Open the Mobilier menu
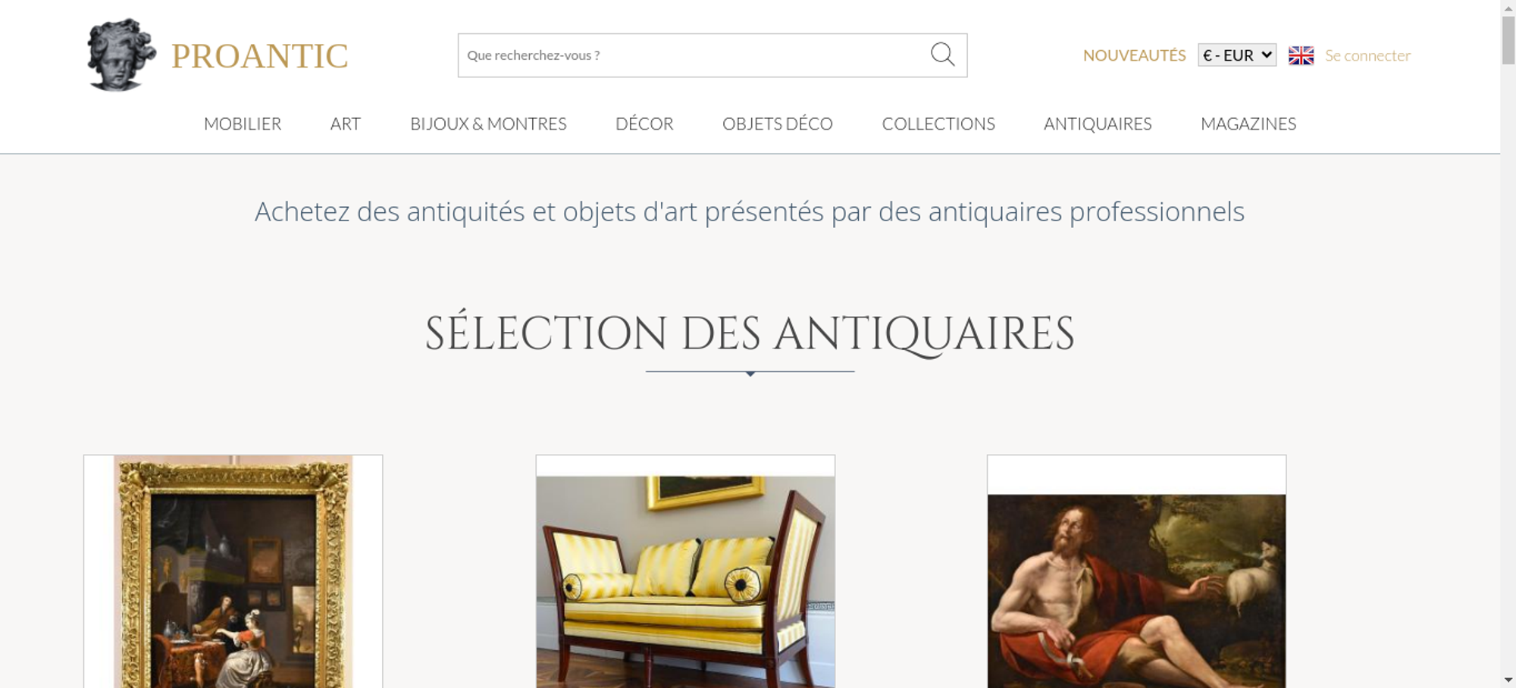 pyautogui.click(x=243, y=124)
